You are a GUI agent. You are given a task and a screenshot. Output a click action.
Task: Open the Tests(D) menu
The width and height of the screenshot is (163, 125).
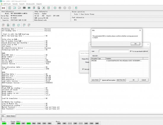click(x=15, y=4)
